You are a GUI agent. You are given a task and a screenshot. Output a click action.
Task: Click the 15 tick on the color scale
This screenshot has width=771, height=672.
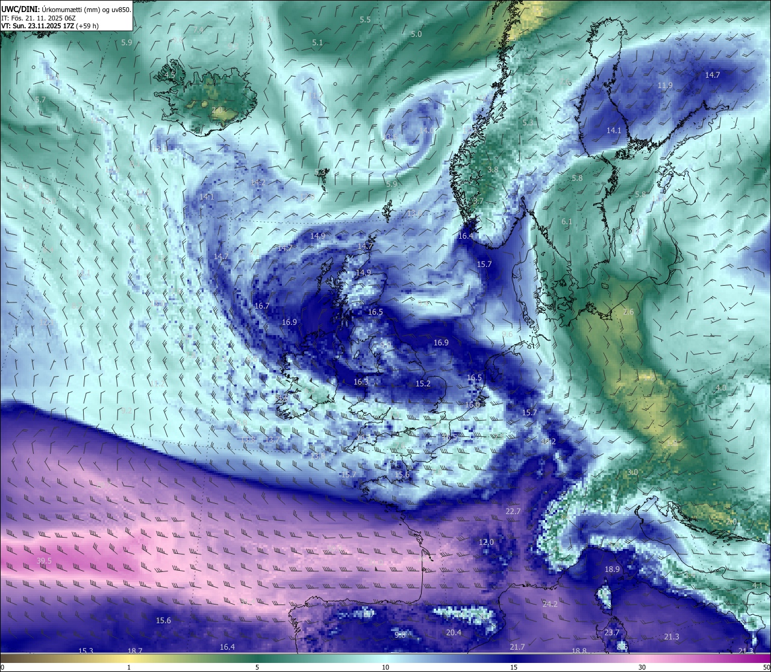(514, 667)
